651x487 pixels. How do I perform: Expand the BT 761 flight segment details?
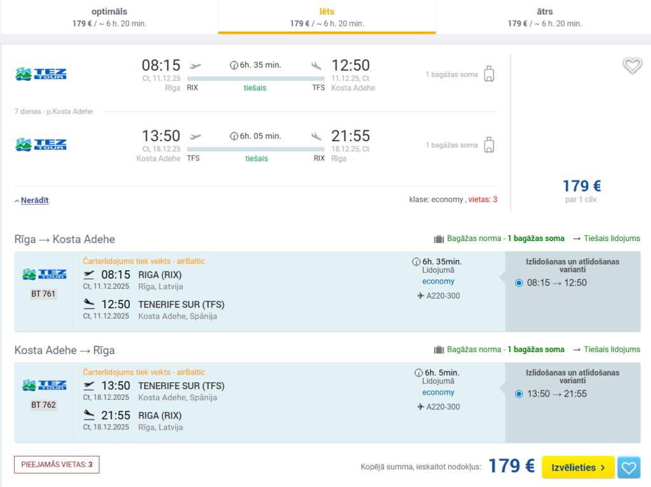pos(43,294)
